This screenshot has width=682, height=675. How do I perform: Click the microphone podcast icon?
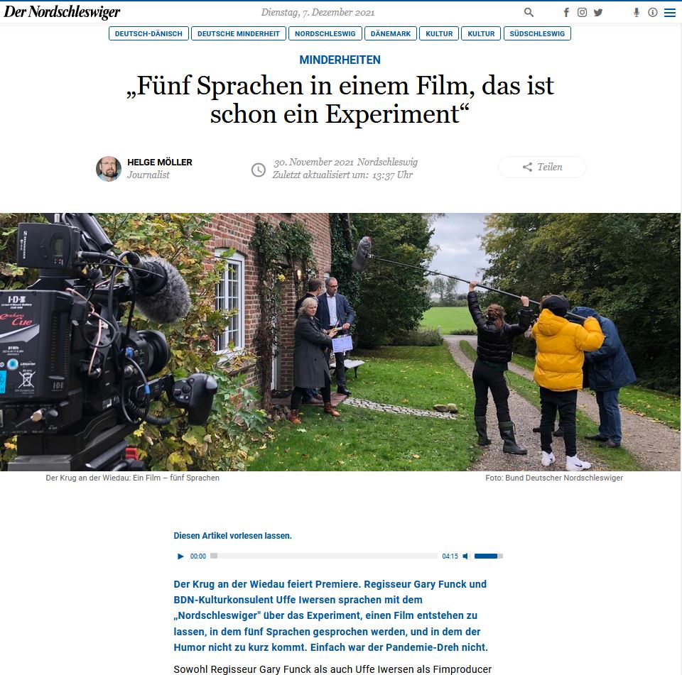(637, 12)
